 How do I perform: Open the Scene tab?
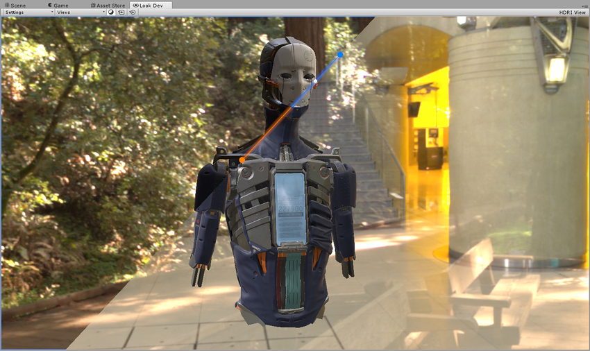pos(16,6)
